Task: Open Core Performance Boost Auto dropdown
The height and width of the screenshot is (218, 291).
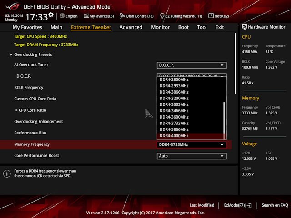Action: point(191,156)
